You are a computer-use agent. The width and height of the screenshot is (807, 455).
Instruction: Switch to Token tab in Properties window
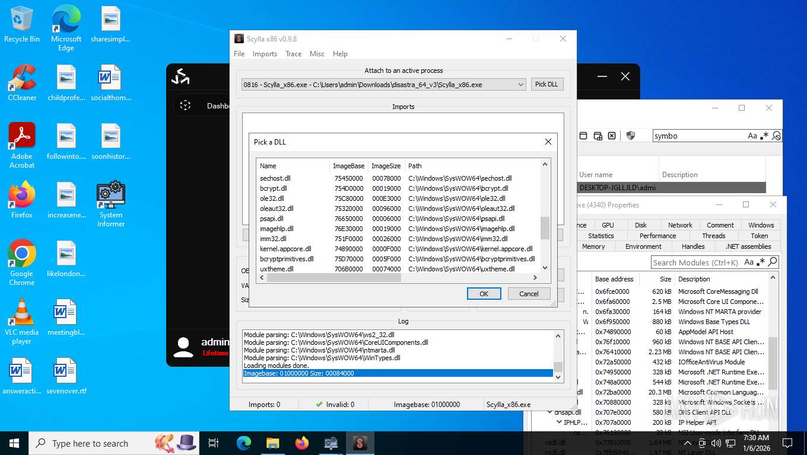tap(759, 236)
